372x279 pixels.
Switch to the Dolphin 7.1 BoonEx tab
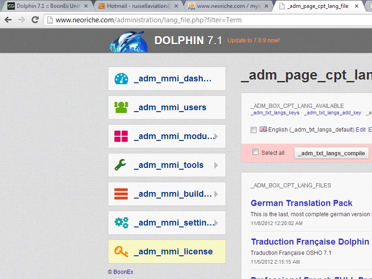point(46,7)
